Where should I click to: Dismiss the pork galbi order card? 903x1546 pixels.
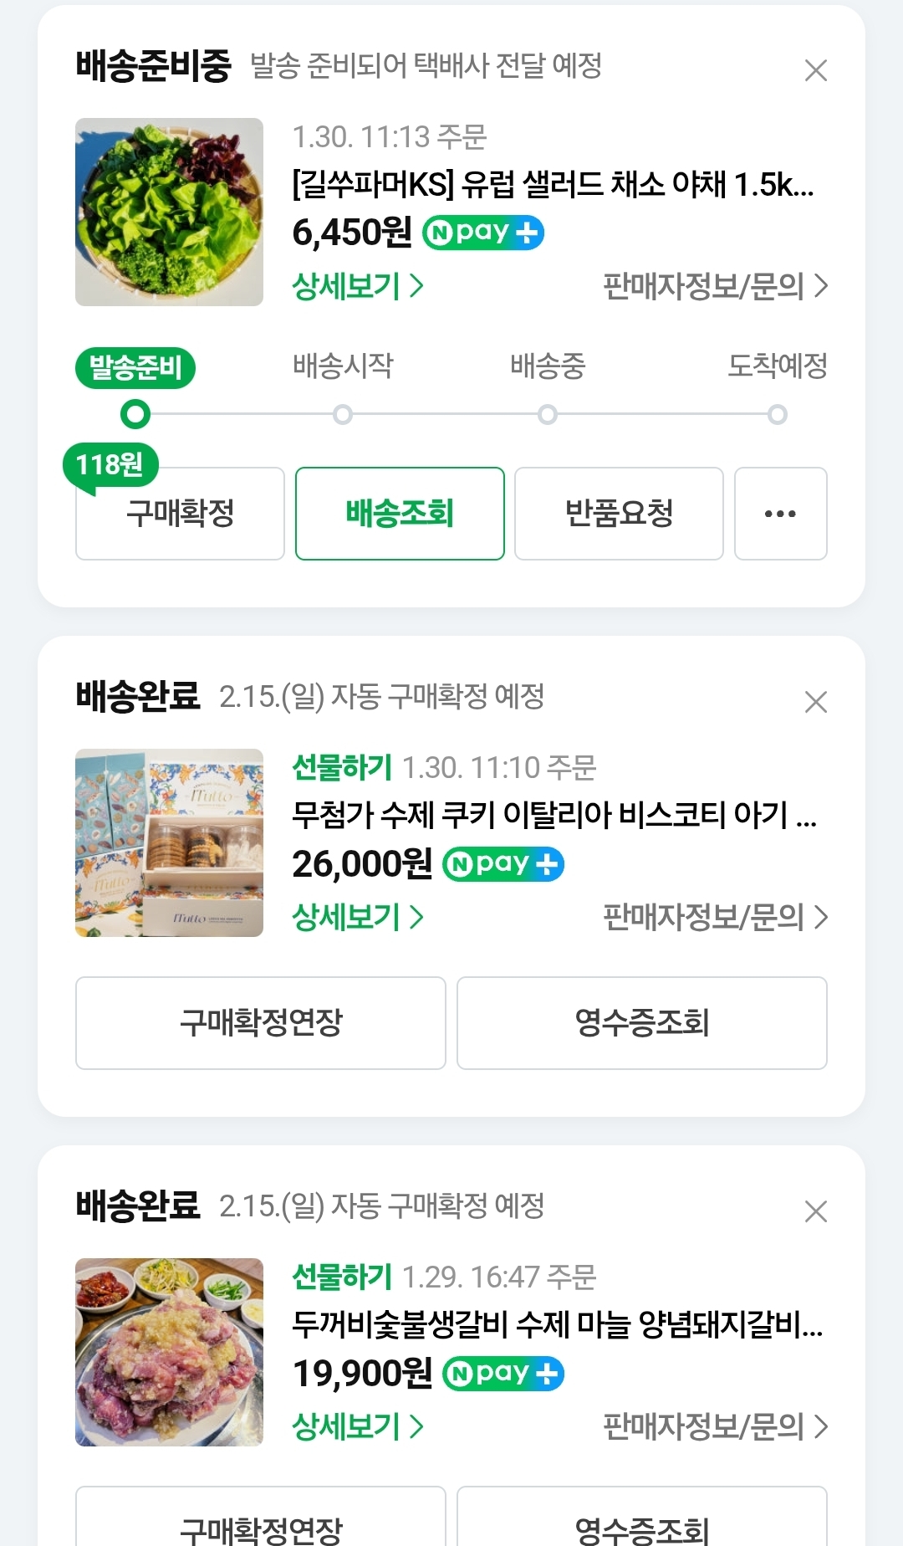point(815,1211)
